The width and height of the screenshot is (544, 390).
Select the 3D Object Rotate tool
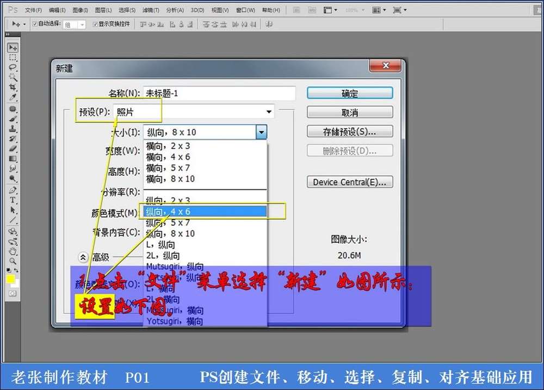coord(13,231)
